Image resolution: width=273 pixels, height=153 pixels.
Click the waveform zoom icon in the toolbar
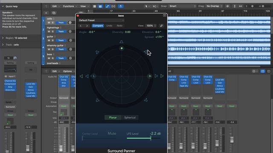point(227,6)
